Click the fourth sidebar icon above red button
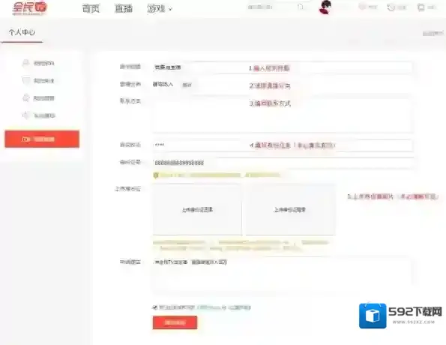446x345 pixels. pyautogui.click(x=26, y=115)
